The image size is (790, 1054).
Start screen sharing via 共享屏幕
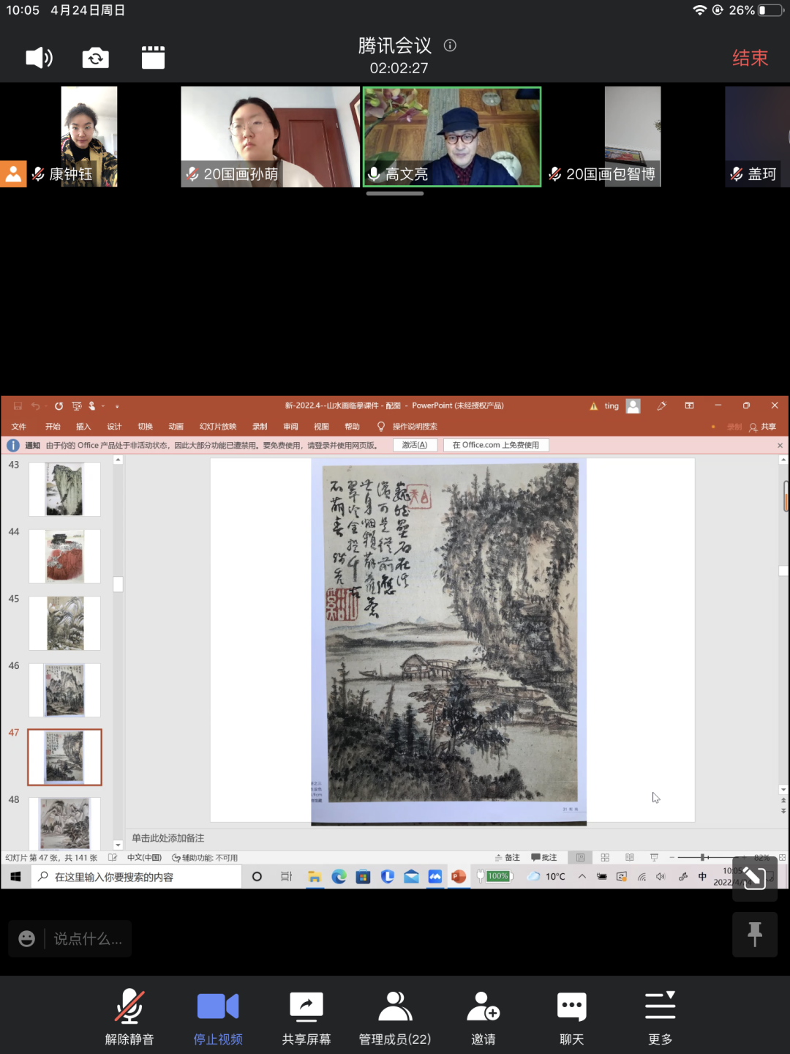[x=306, y=1017]
